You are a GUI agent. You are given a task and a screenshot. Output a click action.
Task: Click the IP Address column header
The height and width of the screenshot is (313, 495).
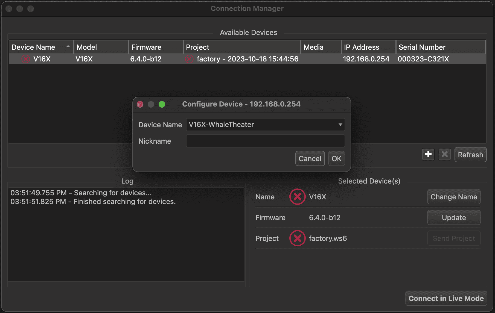368,47
